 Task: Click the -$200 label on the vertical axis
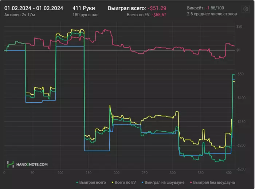pos(241,145)
